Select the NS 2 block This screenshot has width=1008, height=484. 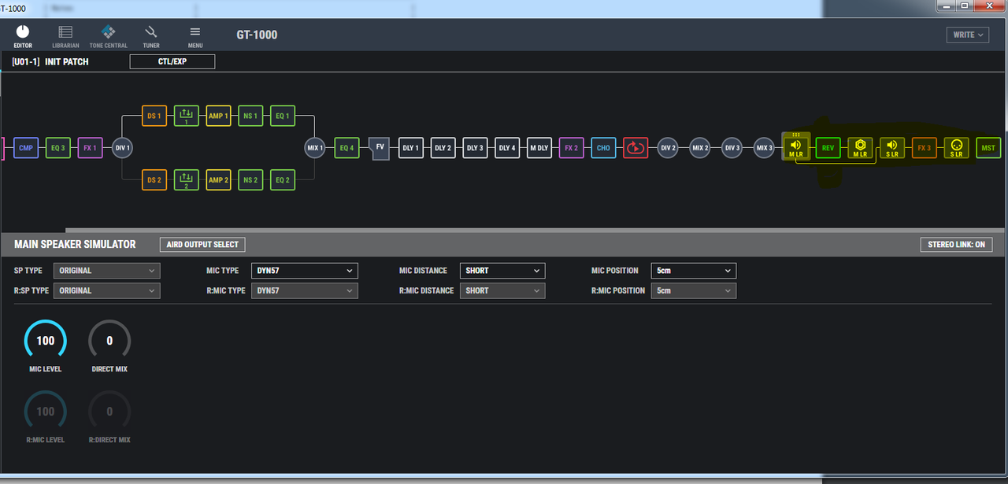250,179
